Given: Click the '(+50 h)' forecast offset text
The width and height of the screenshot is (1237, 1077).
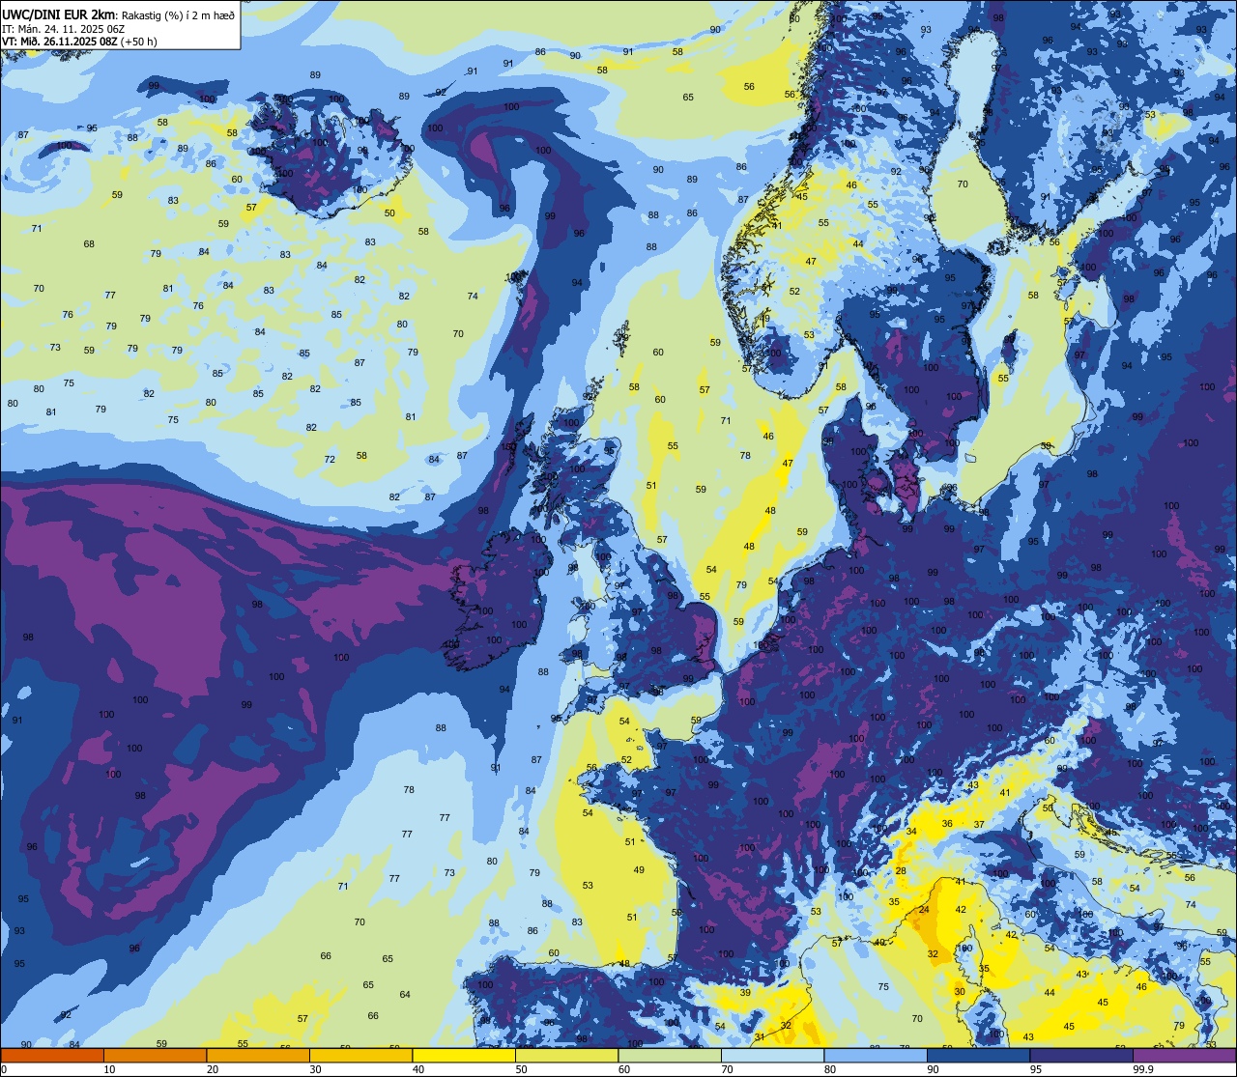Looking at the screenshot, I should pyautogui.click(x=139, y=41).
